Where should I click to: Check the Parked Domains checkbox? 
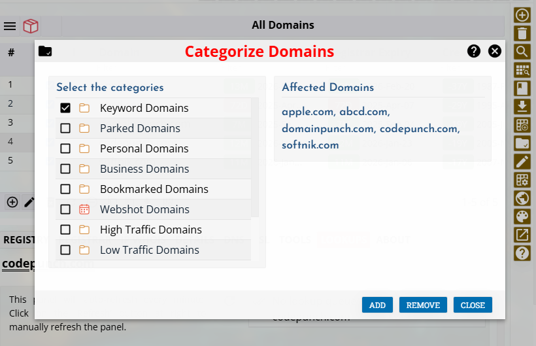pos(65,128)
